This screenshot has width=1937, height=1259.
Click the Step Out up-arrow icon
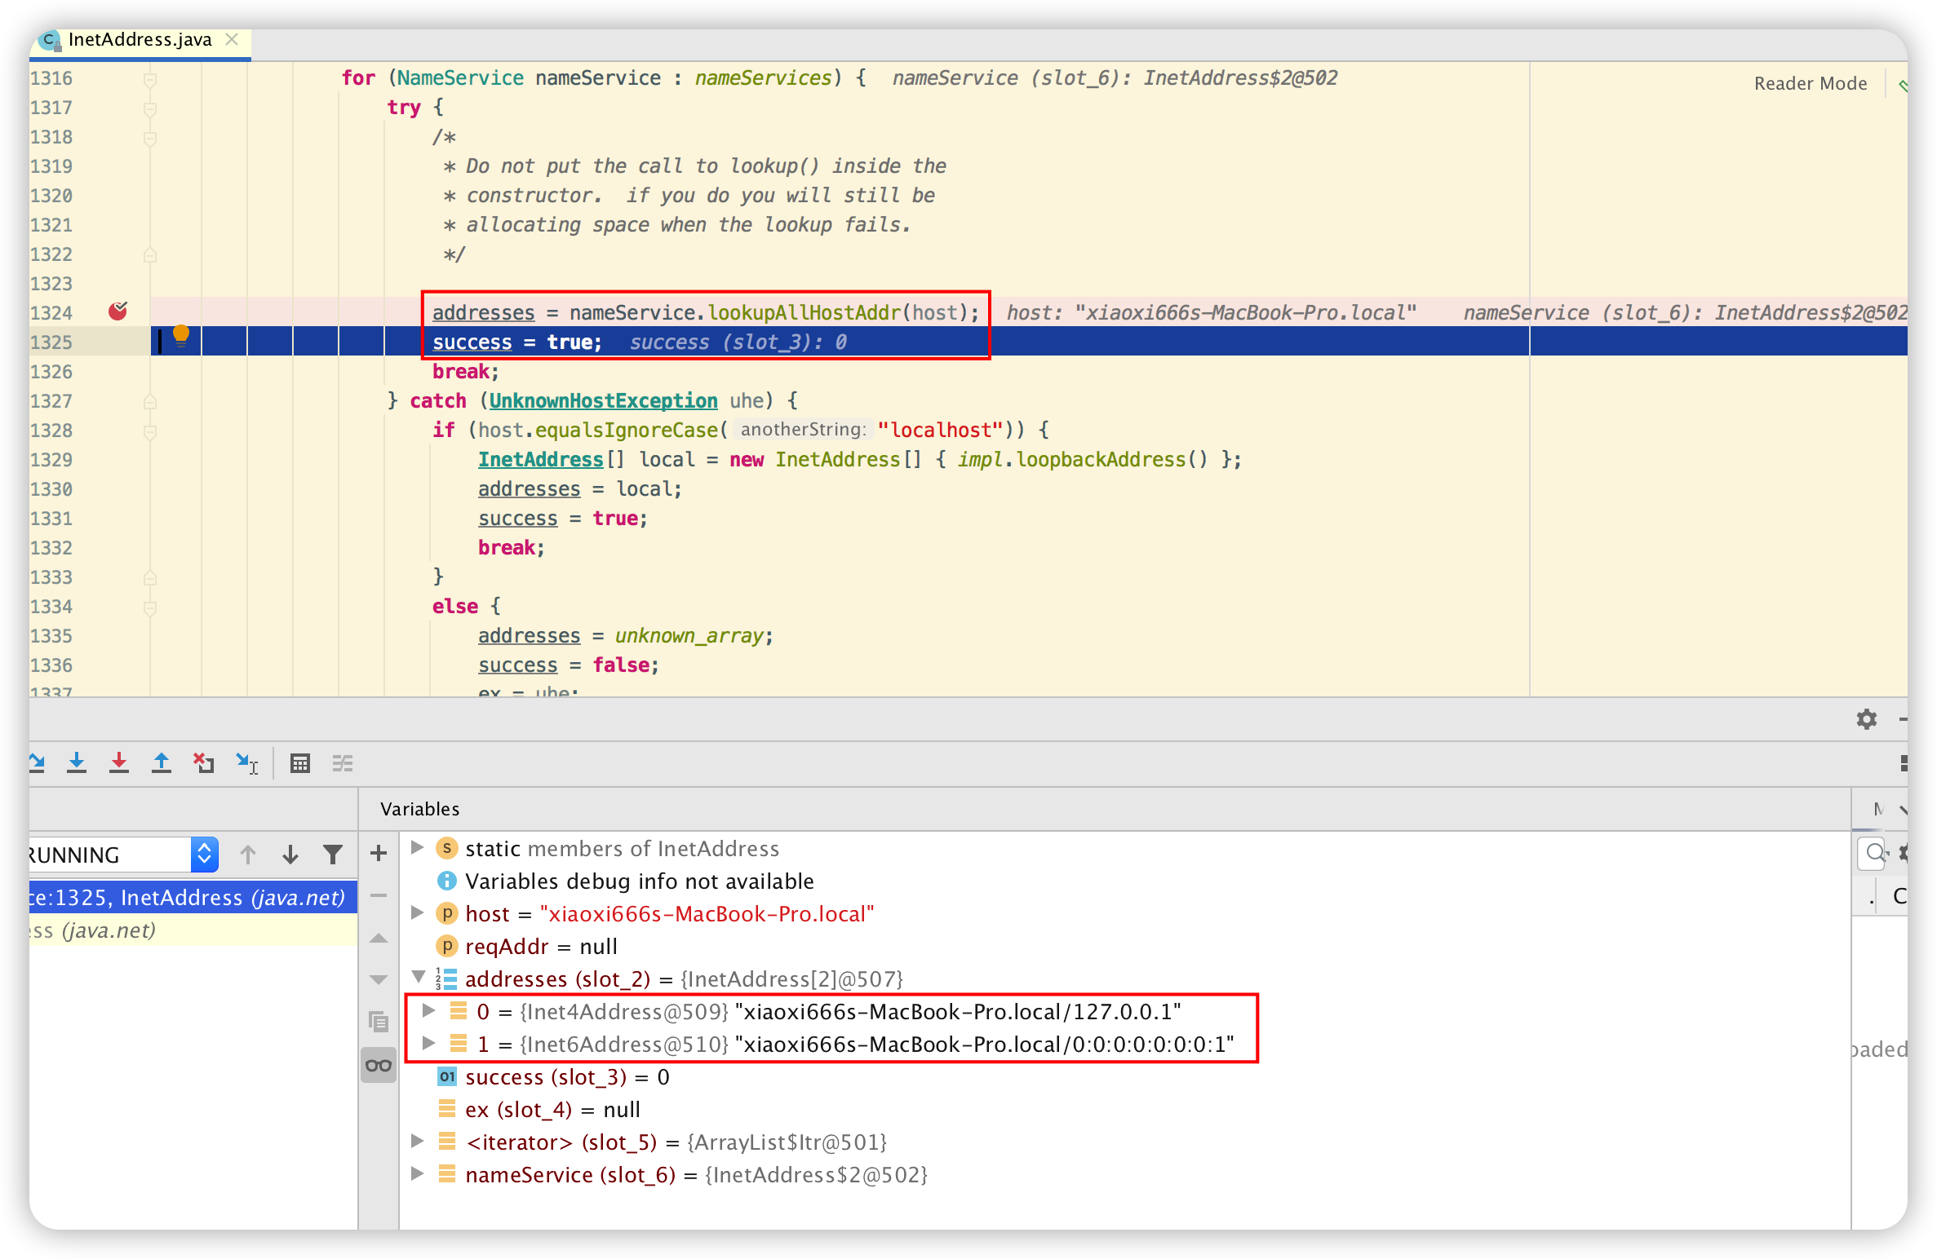tap(162, 763)
